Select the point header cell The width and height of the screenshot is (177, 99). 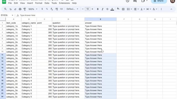click(x=44, y=23)
